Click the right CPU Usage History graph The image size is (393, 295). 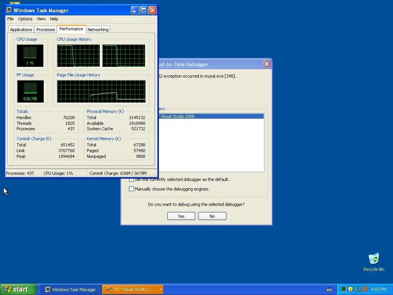point(124,56)
